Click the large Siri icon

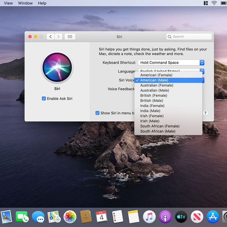[x=57, y=67]
